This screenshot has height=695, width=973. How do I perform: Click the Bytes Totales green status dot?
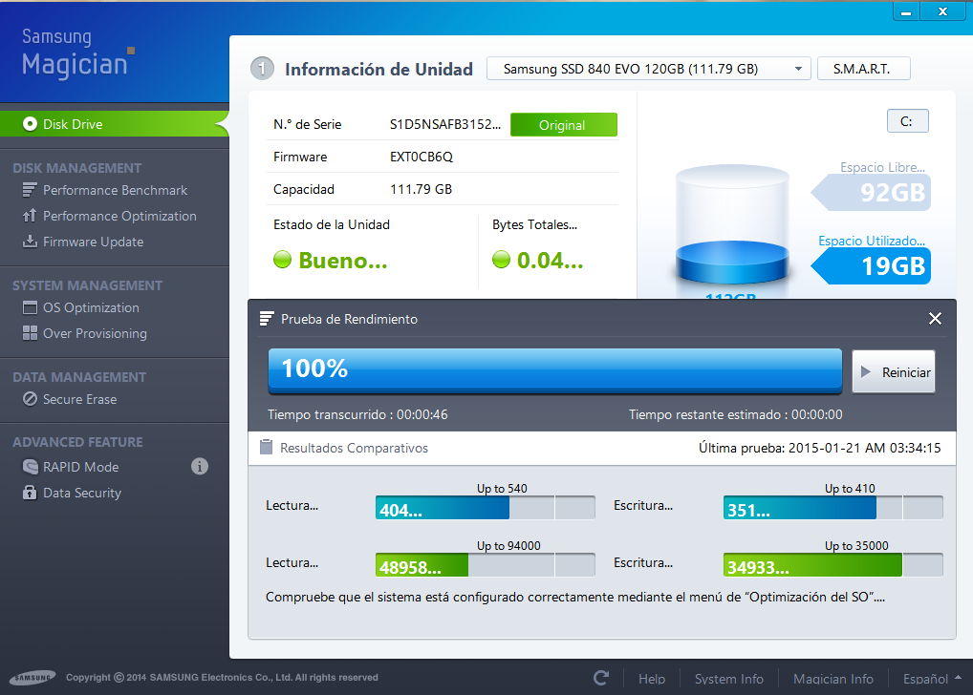tap(501, 259)
